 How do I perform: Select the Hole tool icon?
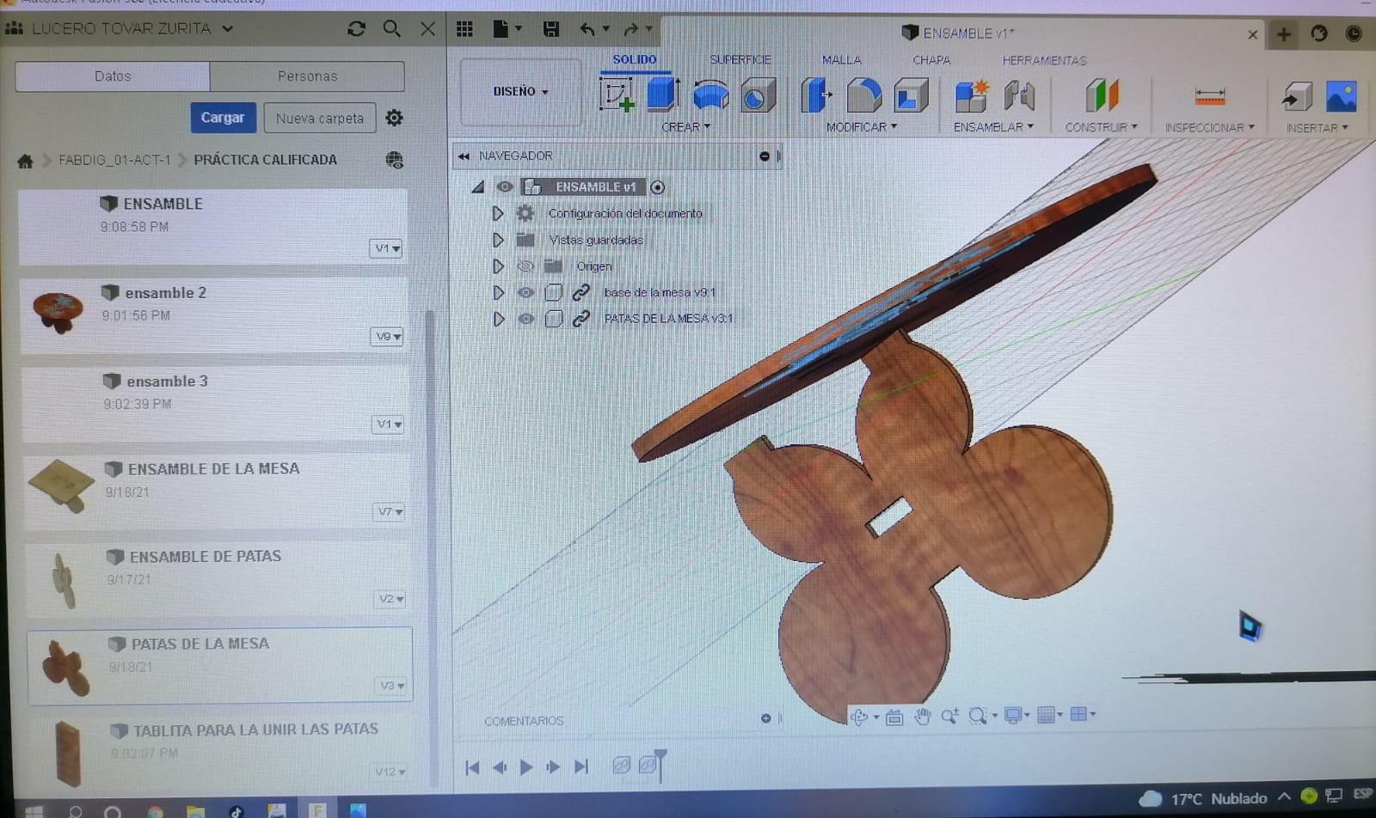point(758,95)
